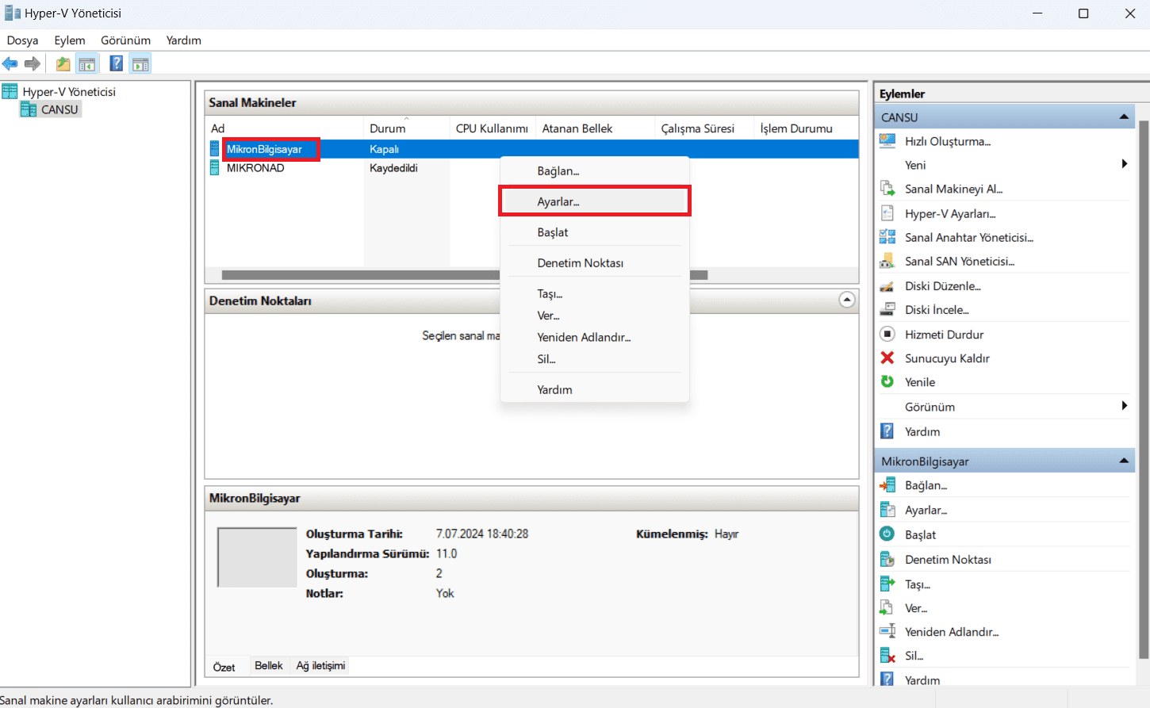The width and height of the screenshot is (1150, 708).
Task: Click the Bağlan icon in MikronBilgisayar actions
Action: click(x=887, y=485)
